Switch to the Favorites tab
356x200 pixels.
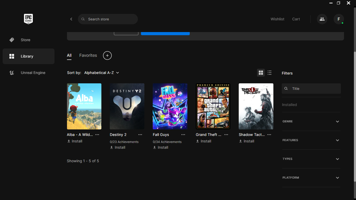[x=88, y=56]
